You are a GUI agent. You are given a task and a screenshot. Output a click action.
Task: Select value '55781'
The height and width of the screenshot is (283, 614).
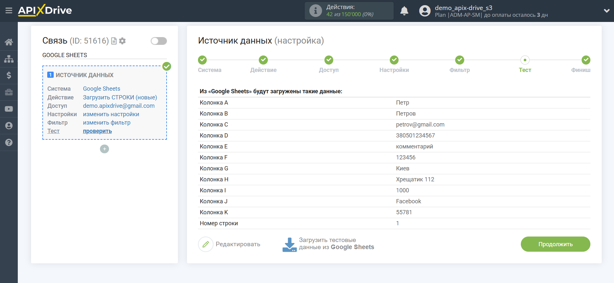point(404,212)
